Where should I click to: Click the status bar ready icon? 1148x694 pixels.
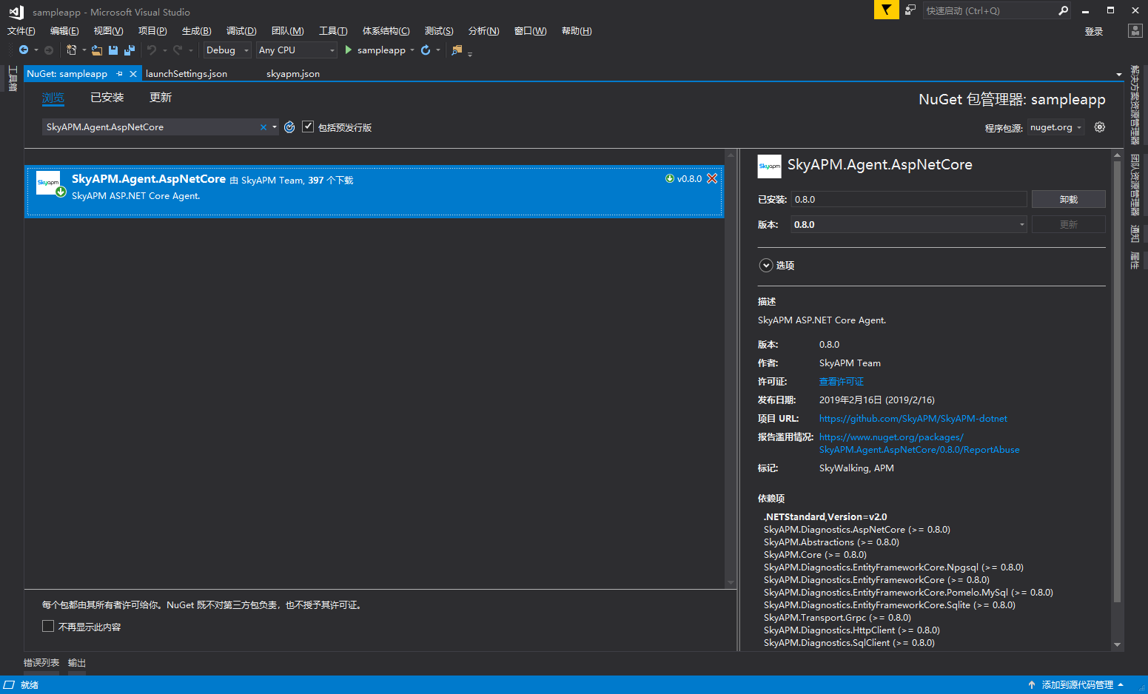(9, 684)
